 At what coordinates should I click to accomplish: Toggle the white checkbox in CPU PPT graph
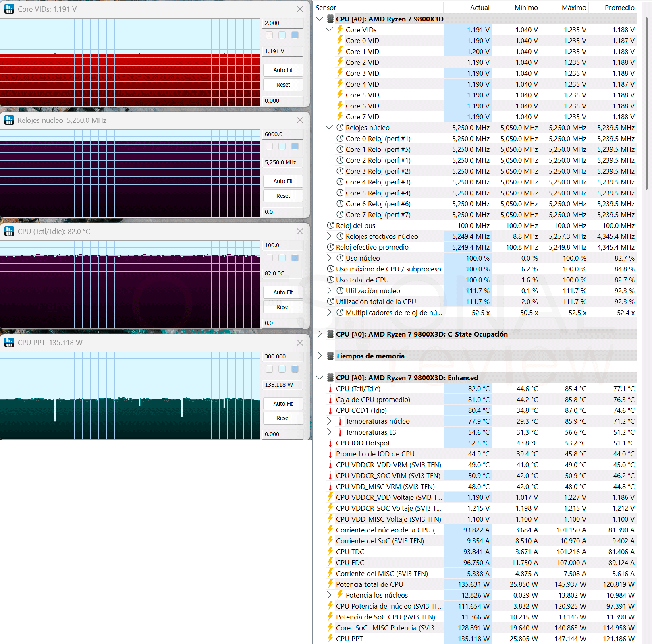(x=269, y=369)
